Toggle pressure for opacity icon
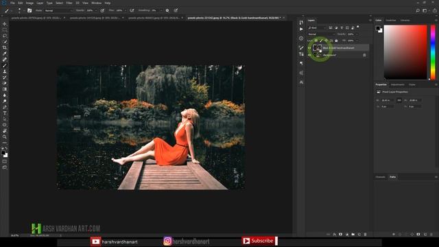Viewport: 439px width, 247px height. pyautogui.click(x=102, y=10)
